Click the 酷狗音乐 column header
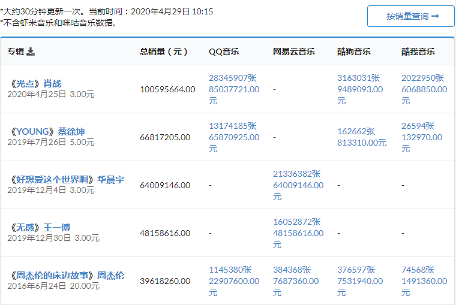The image size is (456, 305). (x=354, y=52)
